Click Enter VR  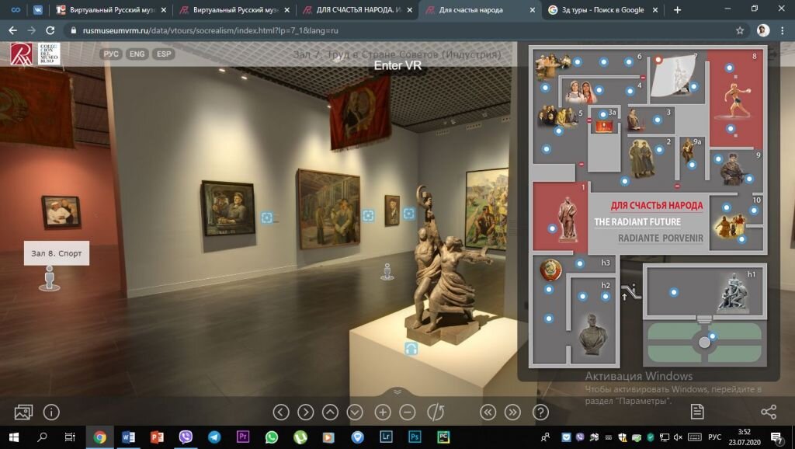397,65
